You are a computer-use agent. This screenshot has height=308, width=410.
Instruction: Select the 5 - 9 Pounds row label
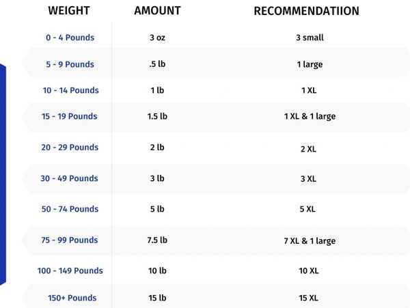(70, 64)
